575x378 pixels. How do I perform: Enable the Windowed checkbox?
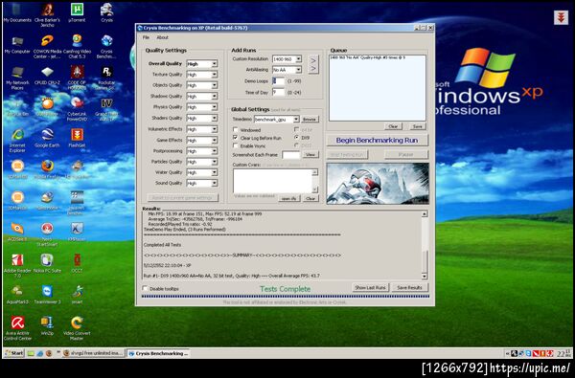click(236, 129)
